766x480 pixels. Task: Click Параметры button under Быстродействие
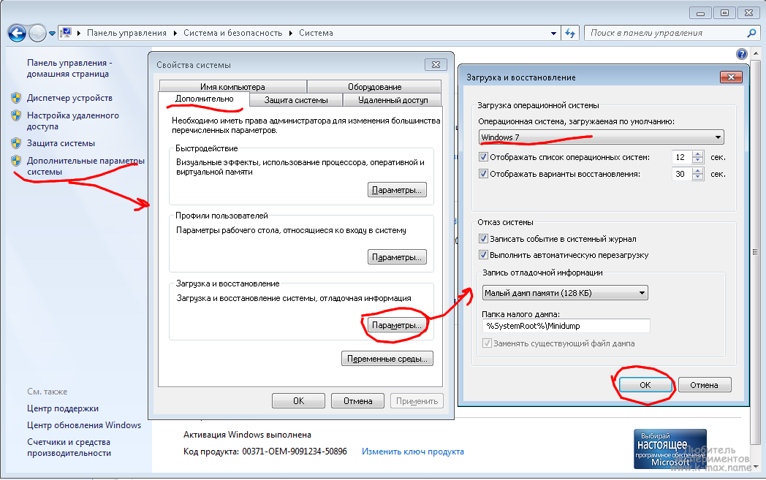pyautogui.click(x=397, y=190)
